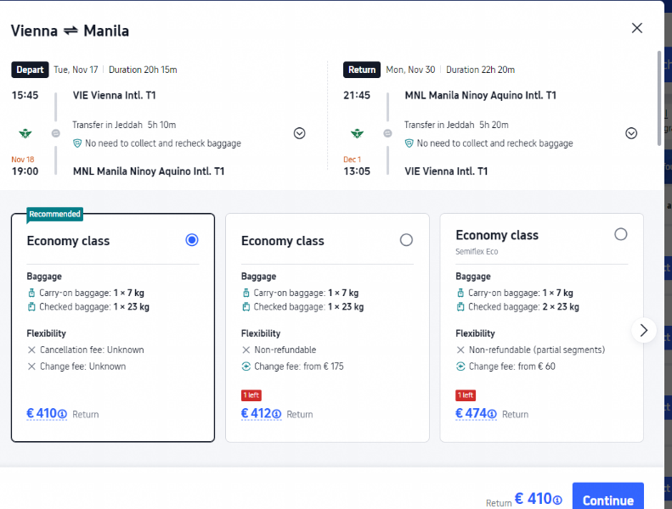The width and height of the screenshot is (672, 509).
Task: Click info icon beside total €410 at the bottom
Action: click(x=557, y=500)
